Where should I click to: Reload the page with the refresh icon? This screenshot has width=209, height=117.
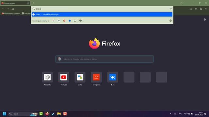click(x=13, y=9)
